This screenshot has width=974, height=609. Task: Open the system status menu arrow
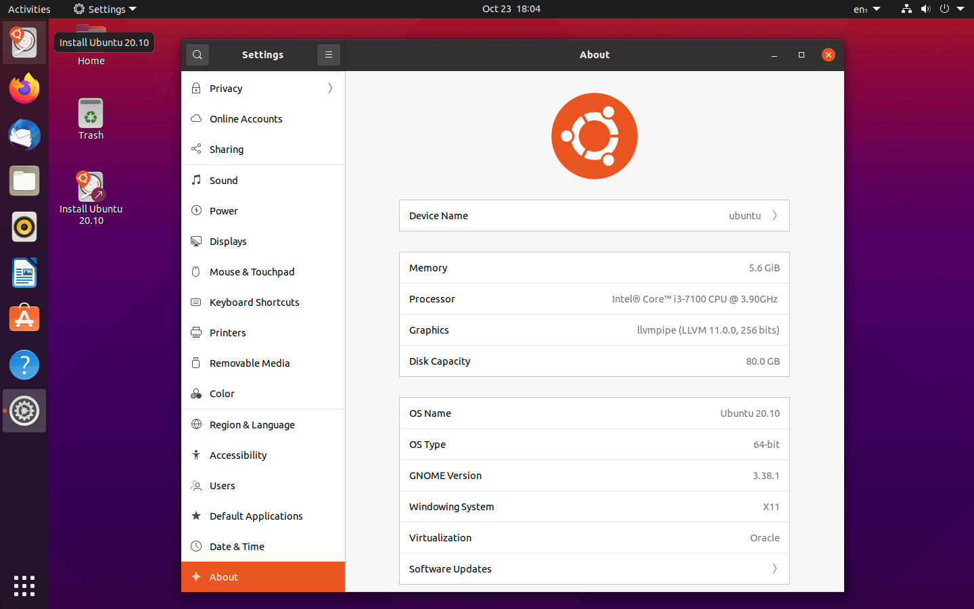click(960, 9)
